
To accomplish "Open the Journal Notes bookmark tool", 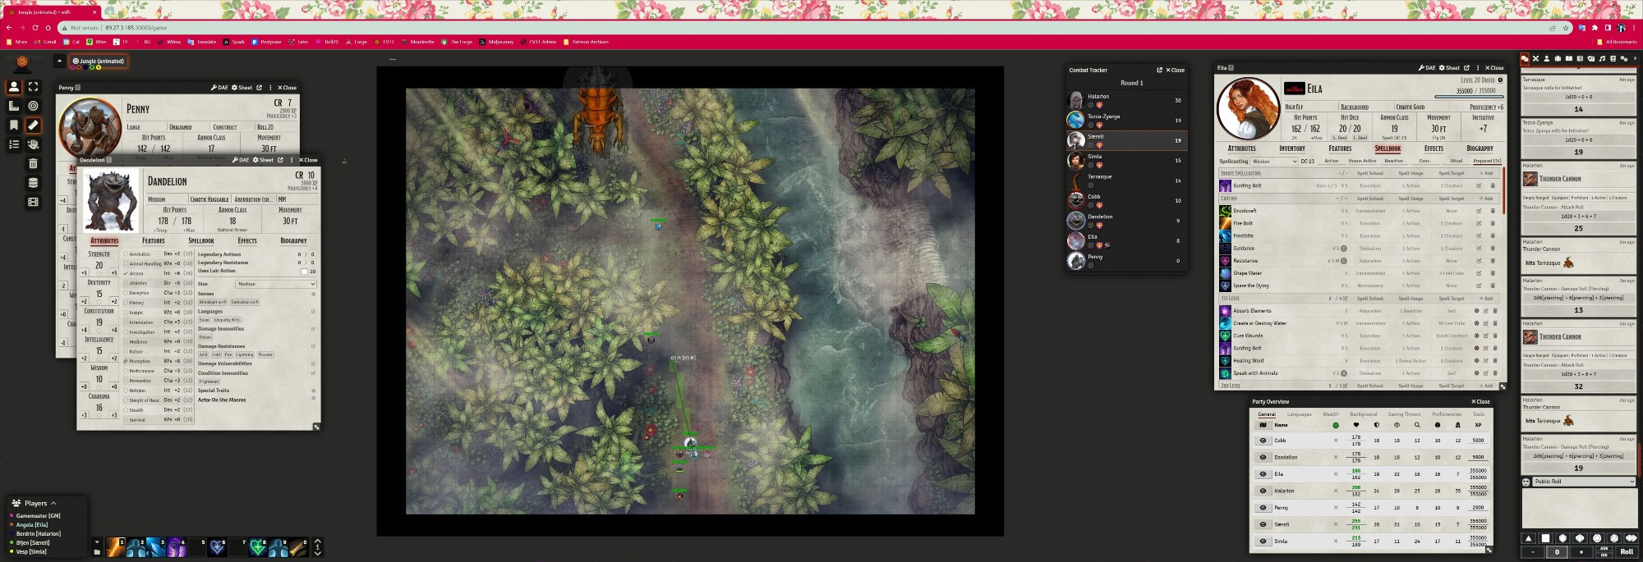I will pyautogui.click(x=14, y=125).
